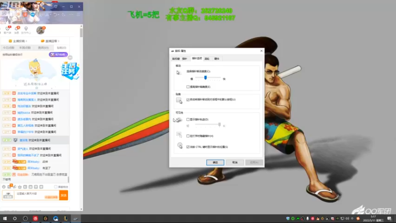396x223 pixels.
Task: Collapse the ranking panel with minus button
Action: click(x=70, y=57)
